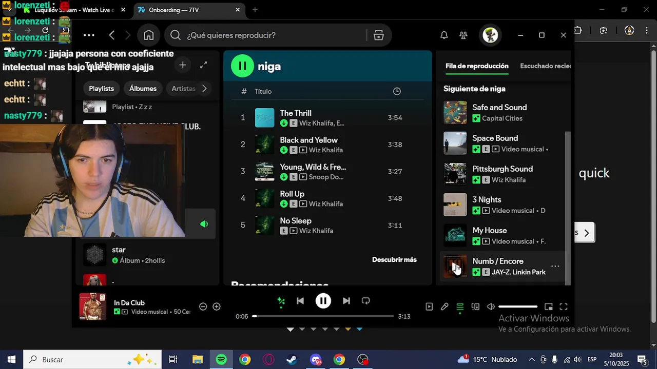This screenshot has height=369, width=657.
Task: Open the niga playlist title
Action: coord(269,67)
